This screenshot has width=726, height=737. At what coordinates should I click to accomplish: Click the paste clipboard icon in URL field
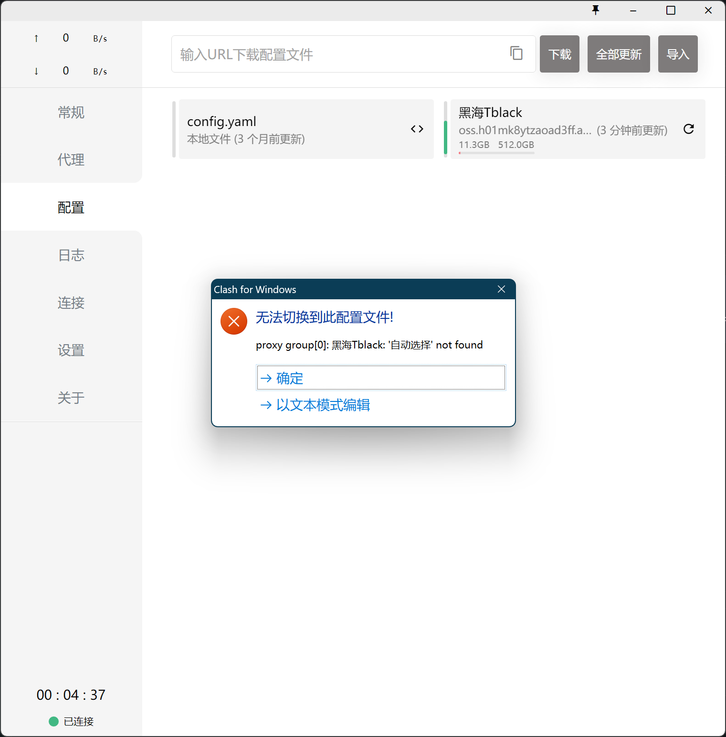point(516,53)
